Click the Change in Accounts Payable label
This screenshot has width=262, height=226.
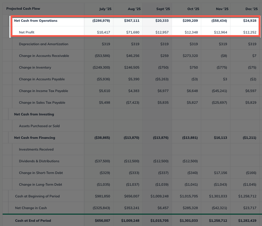click(42, 79)
